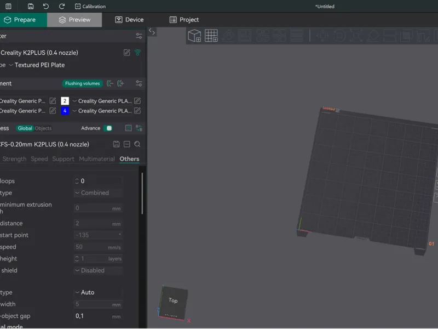The image size is (438, 329).
Task: Click the preset icon between save and search
Action: 127,144
